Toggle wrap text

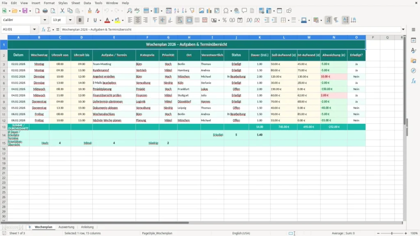[180, 20]
